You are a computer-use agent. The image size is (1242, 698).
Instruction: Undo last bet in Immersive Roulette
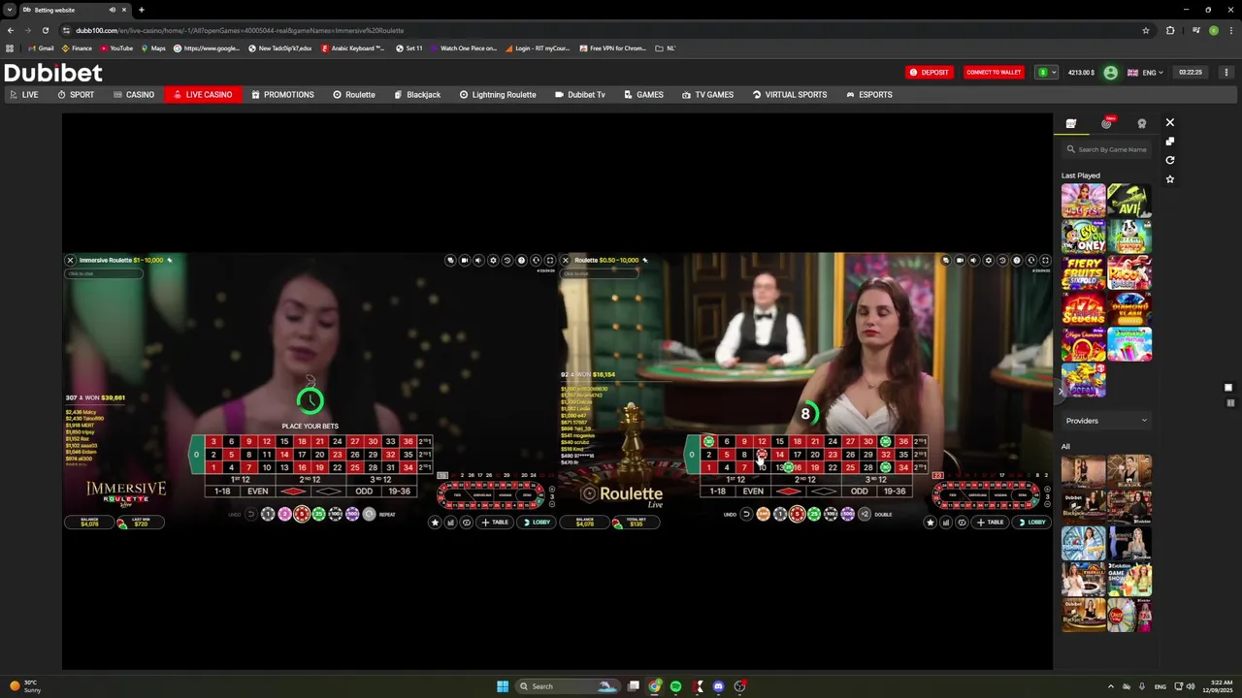tap(251, 515)
